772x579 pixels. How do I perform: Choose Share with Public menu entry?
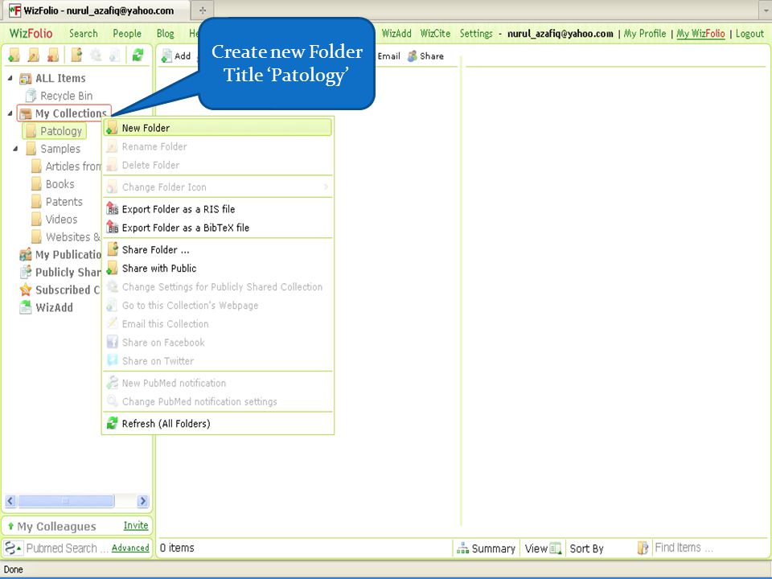[218, 269]
